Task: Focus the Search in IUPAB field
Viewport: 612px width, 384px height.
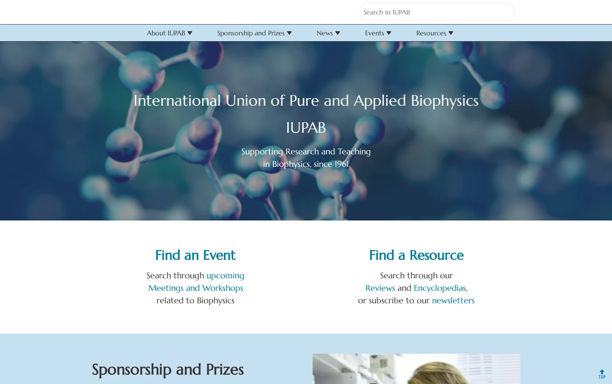Action: pos(437,12)
